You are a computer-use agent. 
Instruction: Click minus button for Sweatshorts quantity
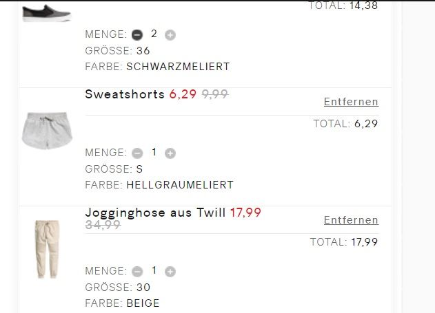click(x=137, y=153)
